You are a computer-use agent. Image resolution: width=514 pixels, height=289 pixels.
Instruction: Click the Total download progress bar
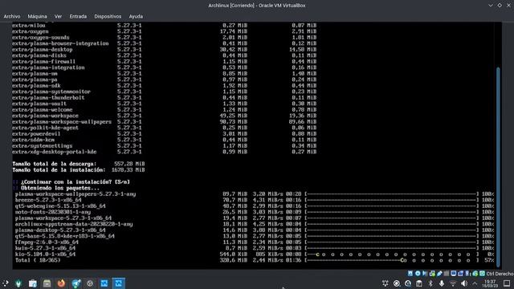coord(392,260)
